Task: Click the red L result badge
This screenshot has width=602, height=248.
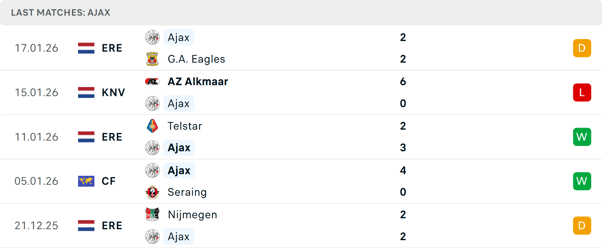Action: coord(582,92)
